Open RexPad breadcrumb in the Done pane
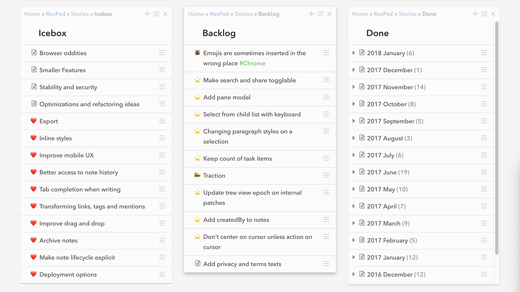 (x=383, y=14)
